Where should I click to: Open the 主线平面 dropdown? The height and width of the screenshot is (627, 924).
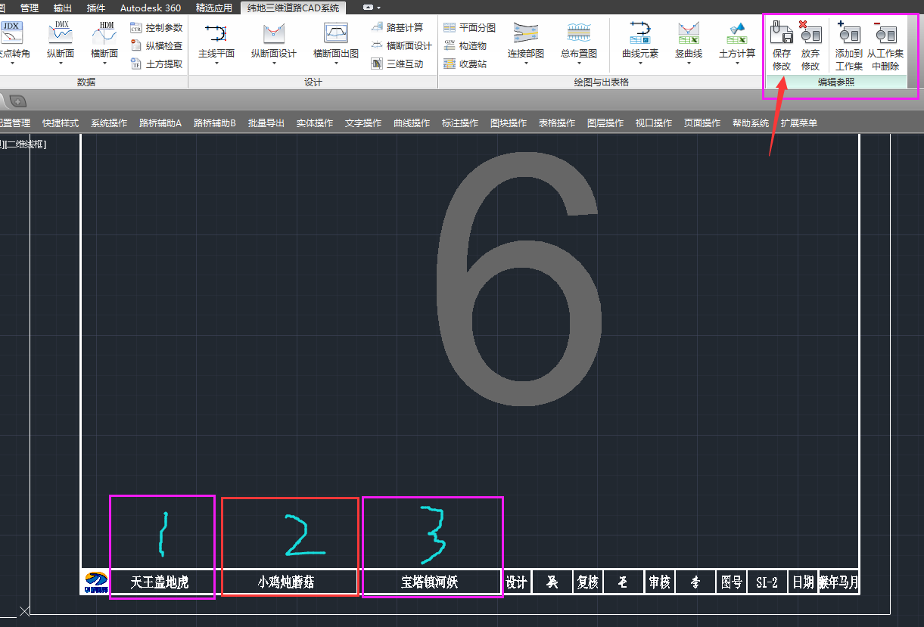coord(216,64)
